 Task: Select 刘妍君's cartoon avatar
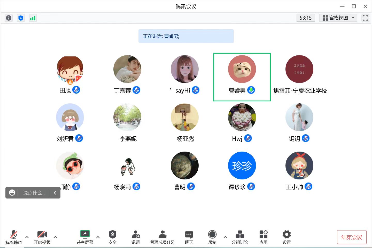click(70, 117)
